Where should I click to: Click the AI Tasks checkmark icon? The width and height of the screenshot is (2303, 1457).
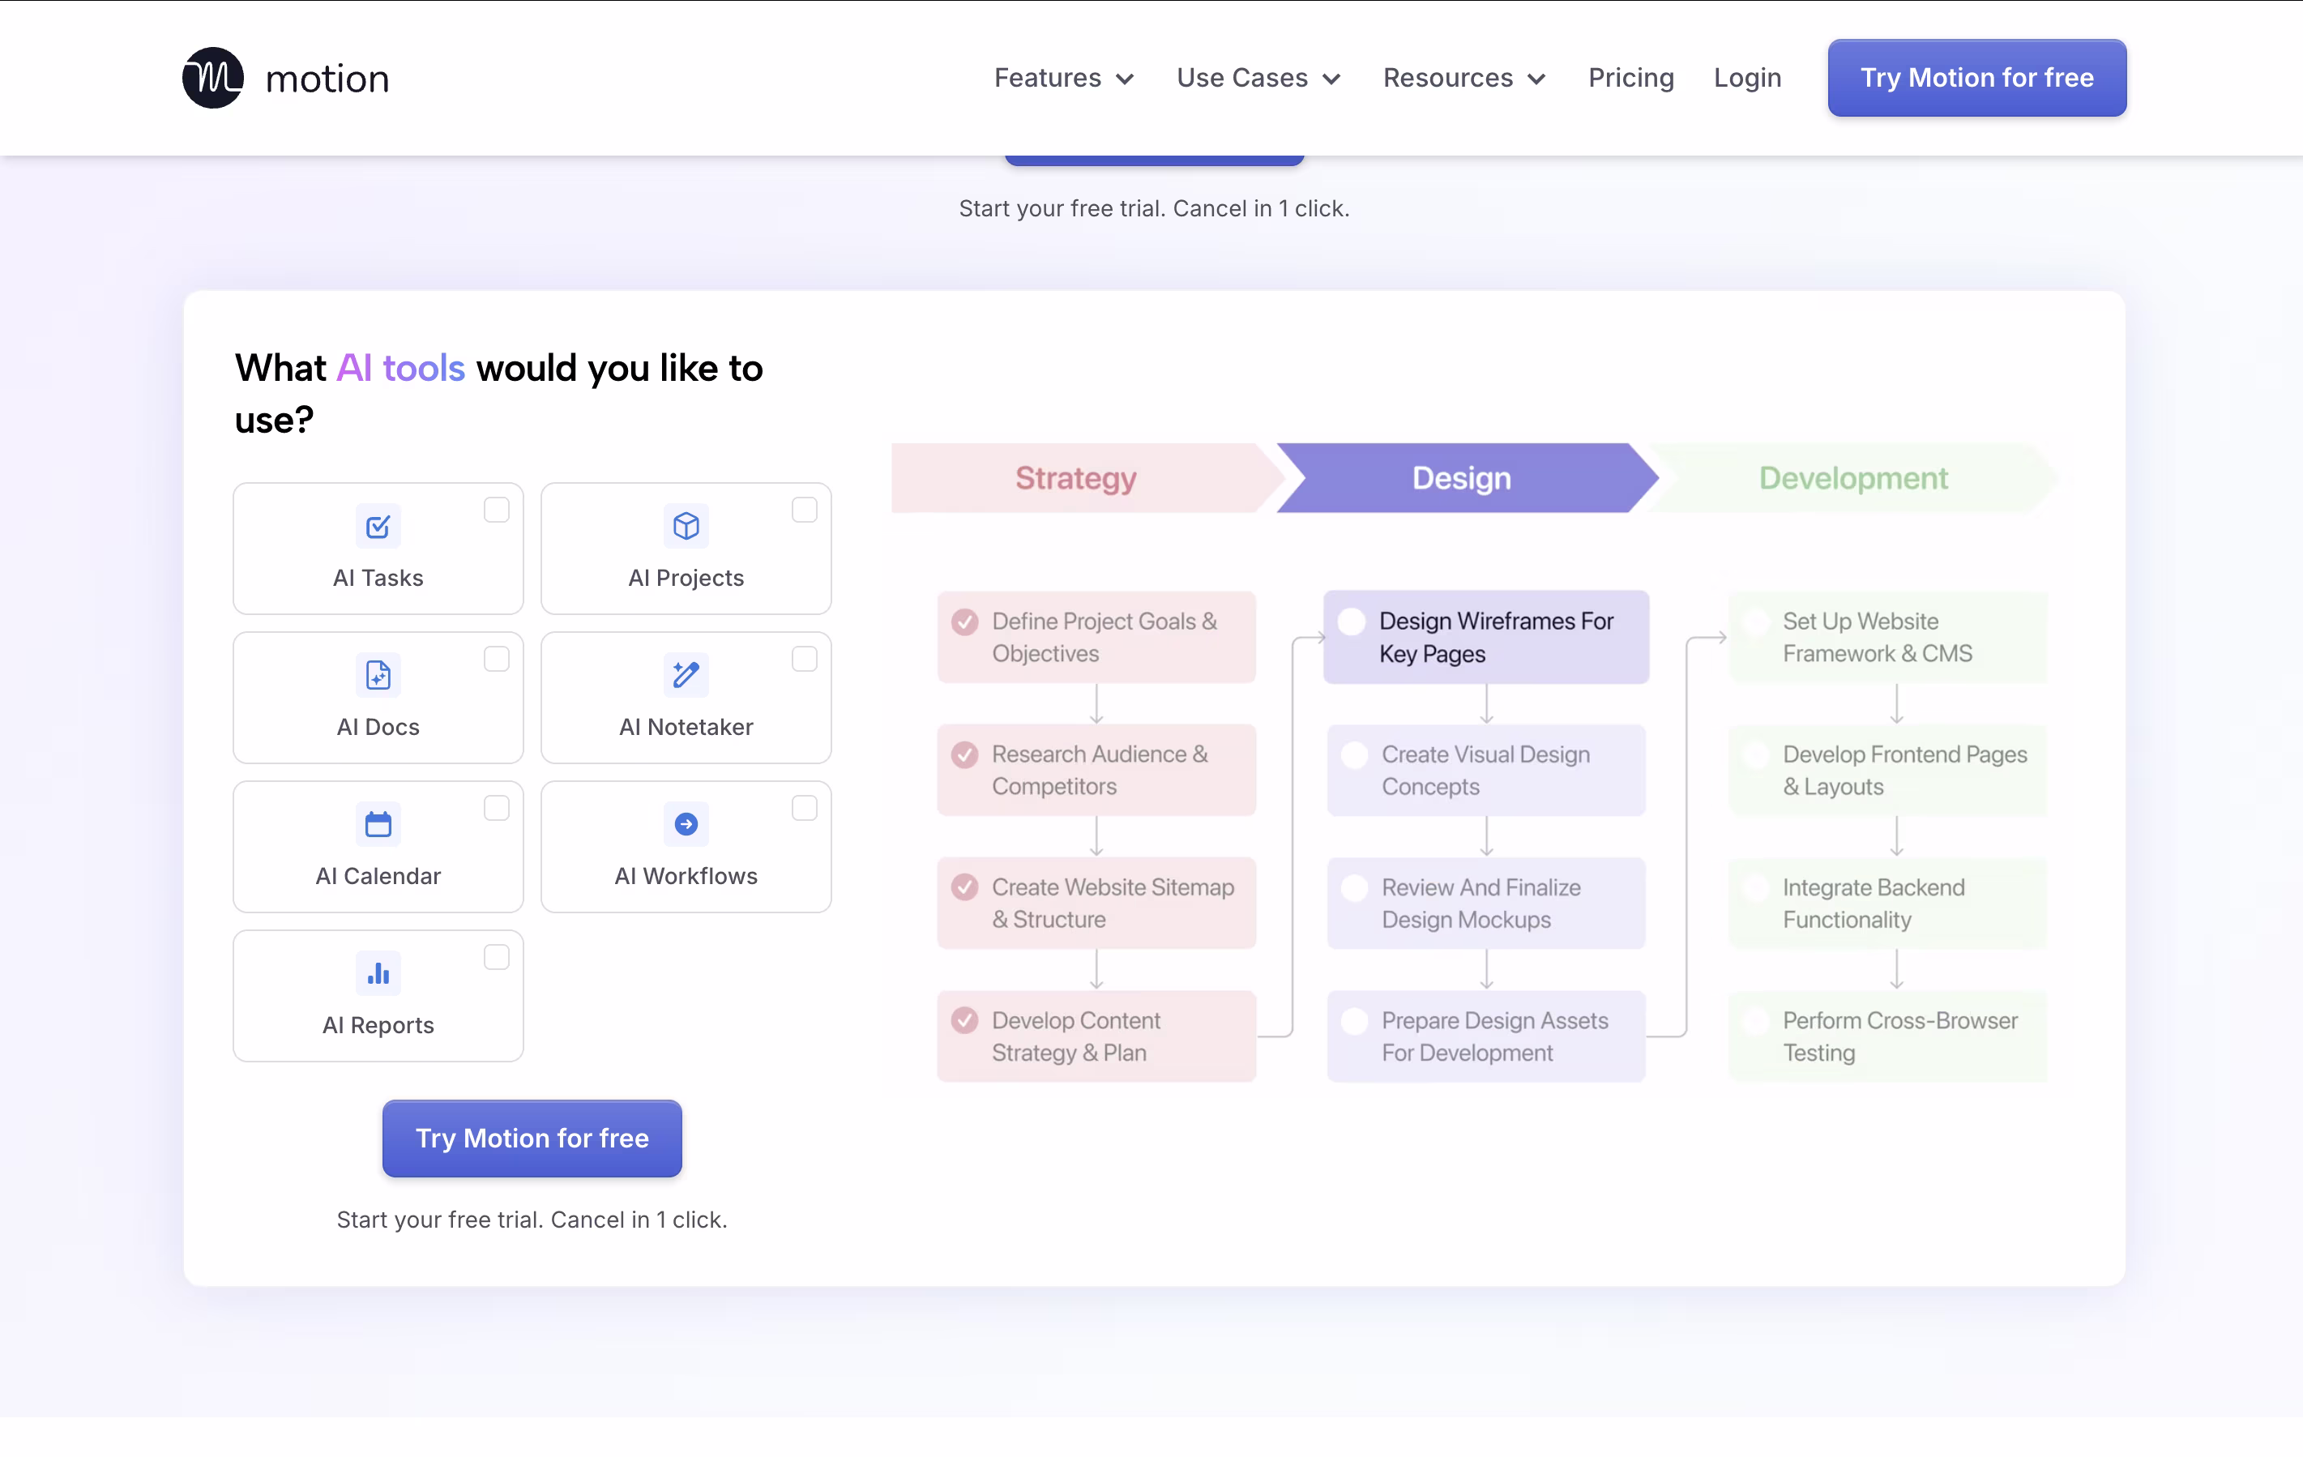click(378, 526)
